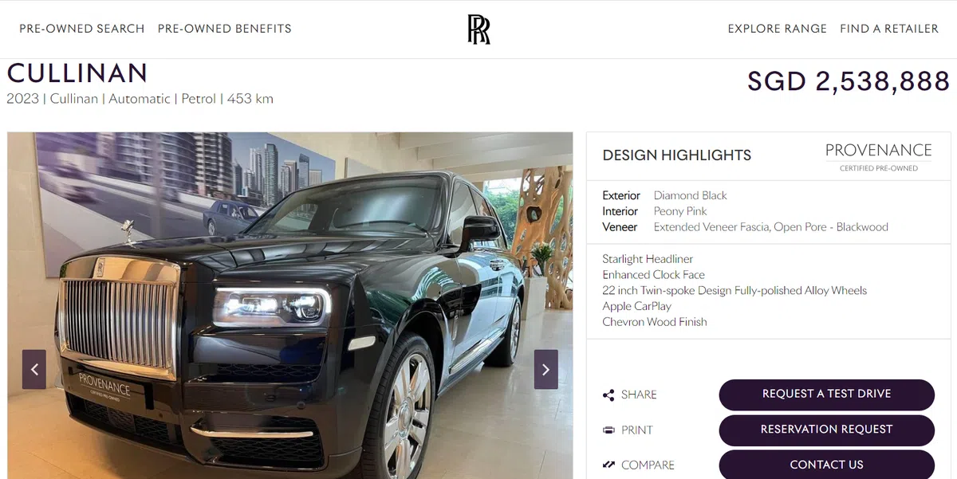Open Explore Range menu
957x479 pixels.
click(778, 29)
